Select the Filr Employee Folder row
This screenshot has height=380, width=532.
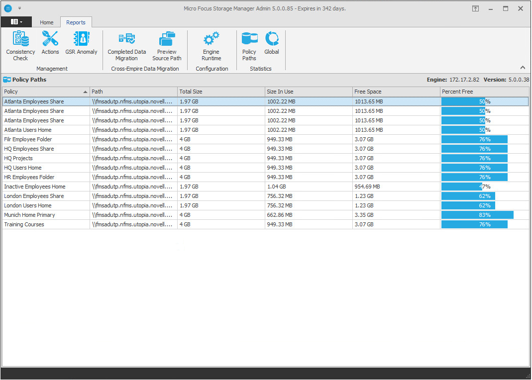click(x=28, y=139)
